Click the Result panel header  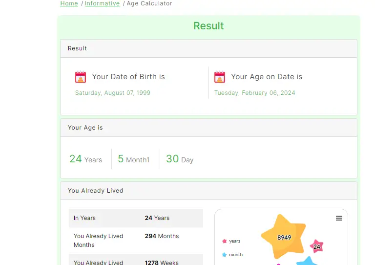(x=208, y=48)
